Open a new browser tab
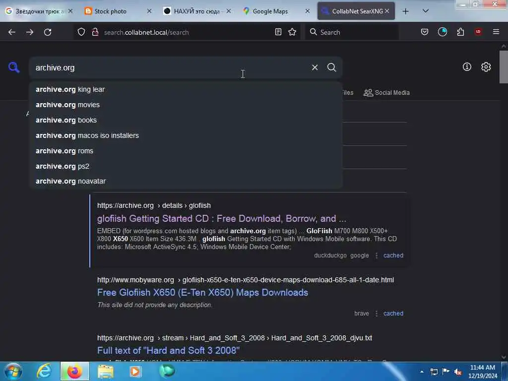Viewport: 508px width, 381px height. (405, 11)
